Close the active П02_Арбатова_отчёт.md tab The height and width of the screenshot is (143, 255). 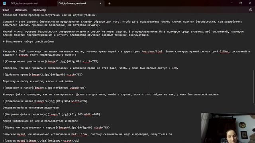coord(100,4)
